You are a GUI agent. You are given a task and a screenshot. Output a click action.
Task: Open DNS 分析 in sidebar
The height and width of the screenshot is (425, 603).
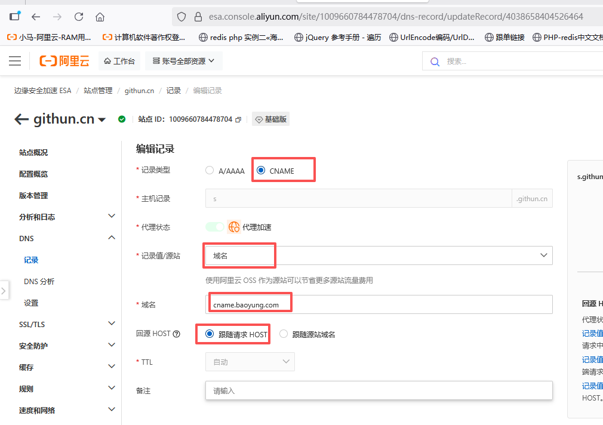coord(39,281)
